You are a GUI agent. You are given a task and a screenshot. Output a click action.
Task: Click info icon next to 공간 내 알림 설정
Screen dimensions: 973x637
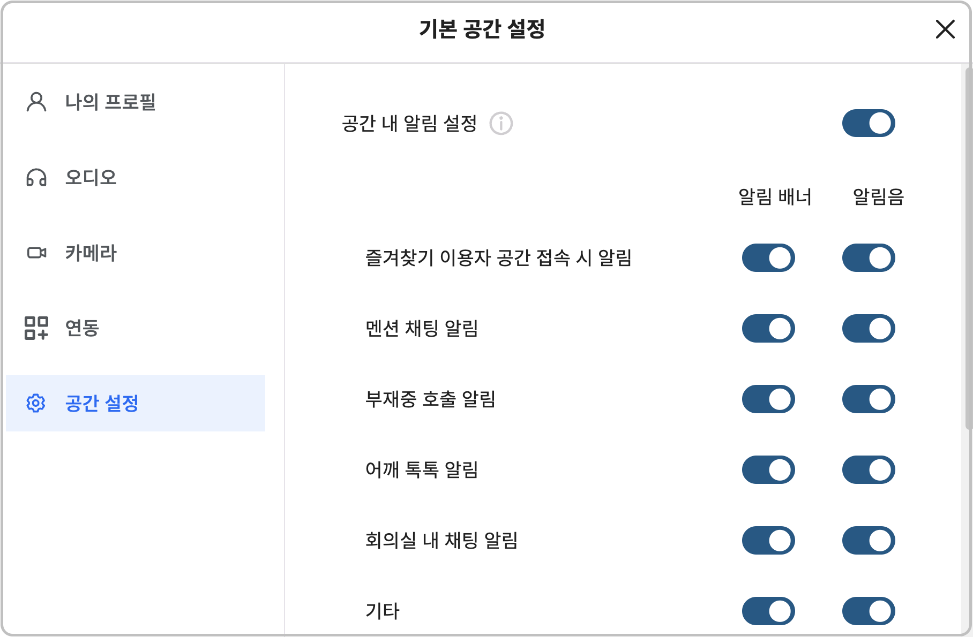[x=501, y=124]
